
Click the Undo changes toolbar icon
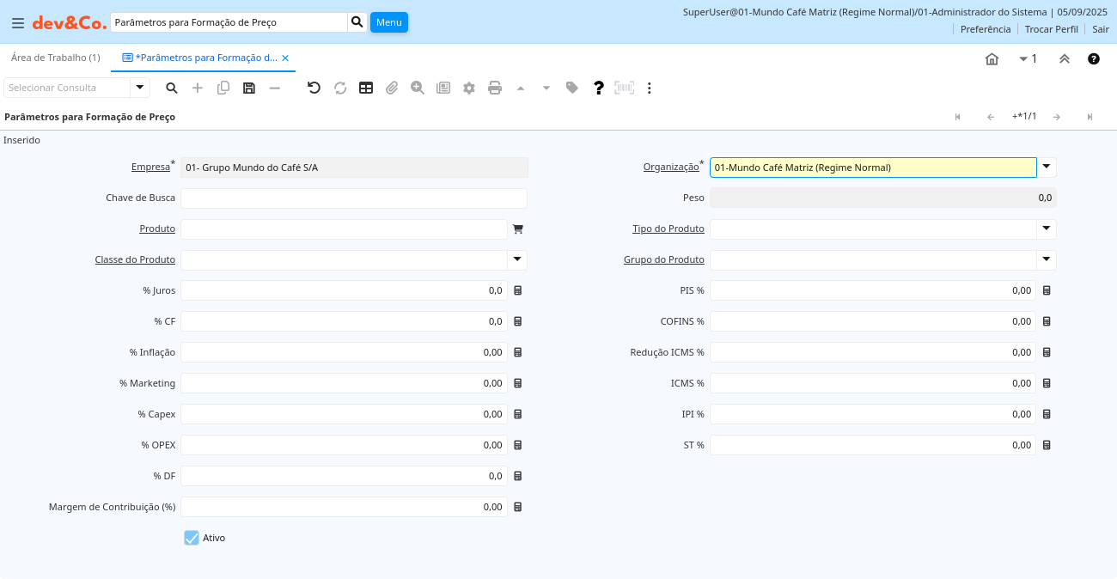click(x=314, y=88)
